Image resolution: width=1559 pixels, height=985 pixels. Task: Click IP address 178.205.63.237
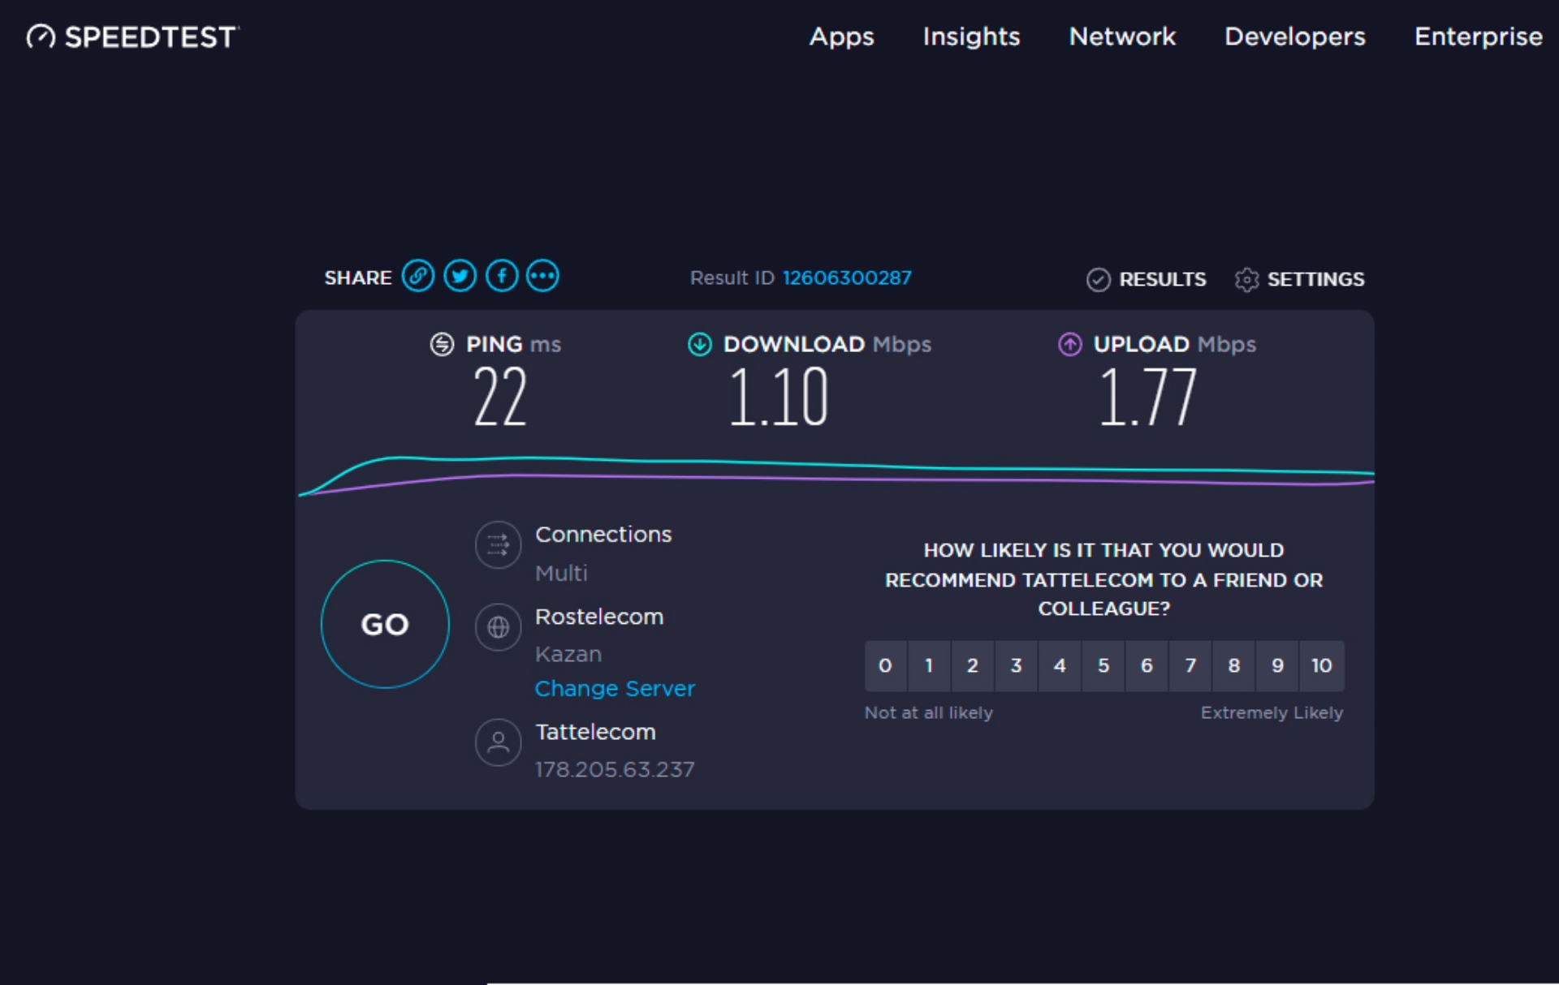point(615,769)
